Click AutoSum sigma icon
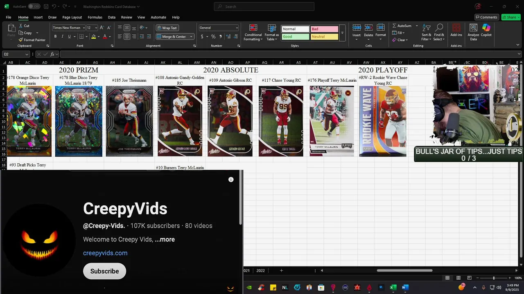This screenshot has height=294, width=524. tap(395, 26)
